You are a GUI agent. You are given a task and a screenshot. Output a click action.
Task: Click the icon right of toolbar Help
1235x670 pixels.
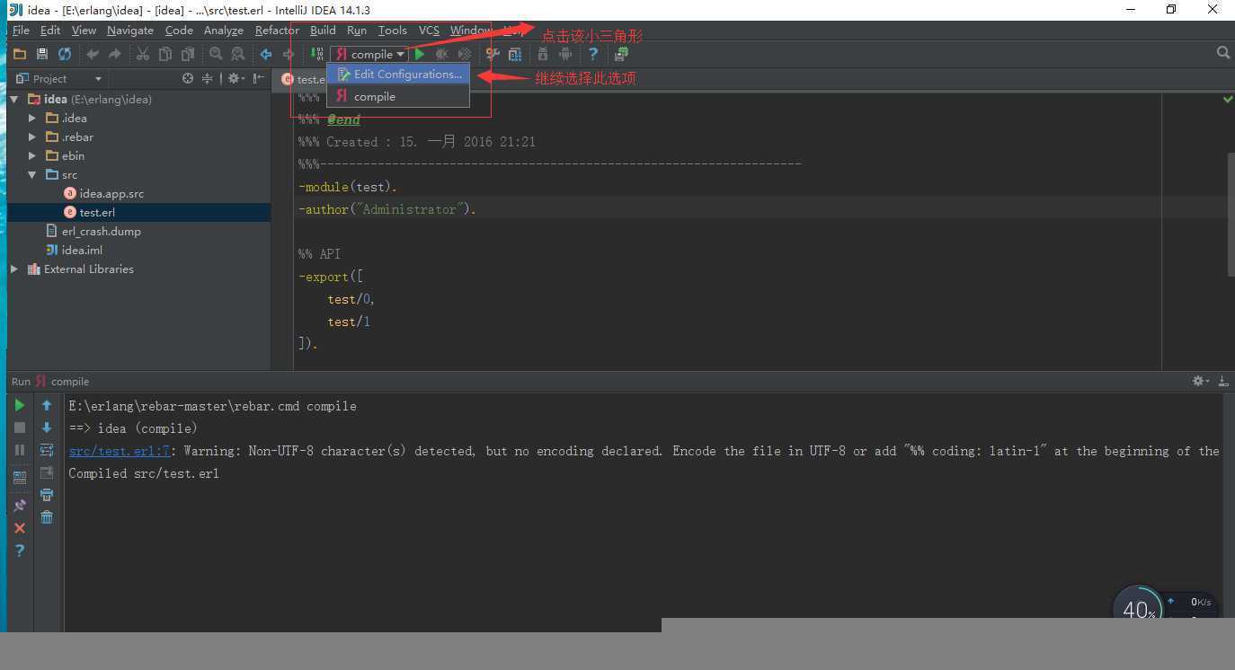pos(621,54)
